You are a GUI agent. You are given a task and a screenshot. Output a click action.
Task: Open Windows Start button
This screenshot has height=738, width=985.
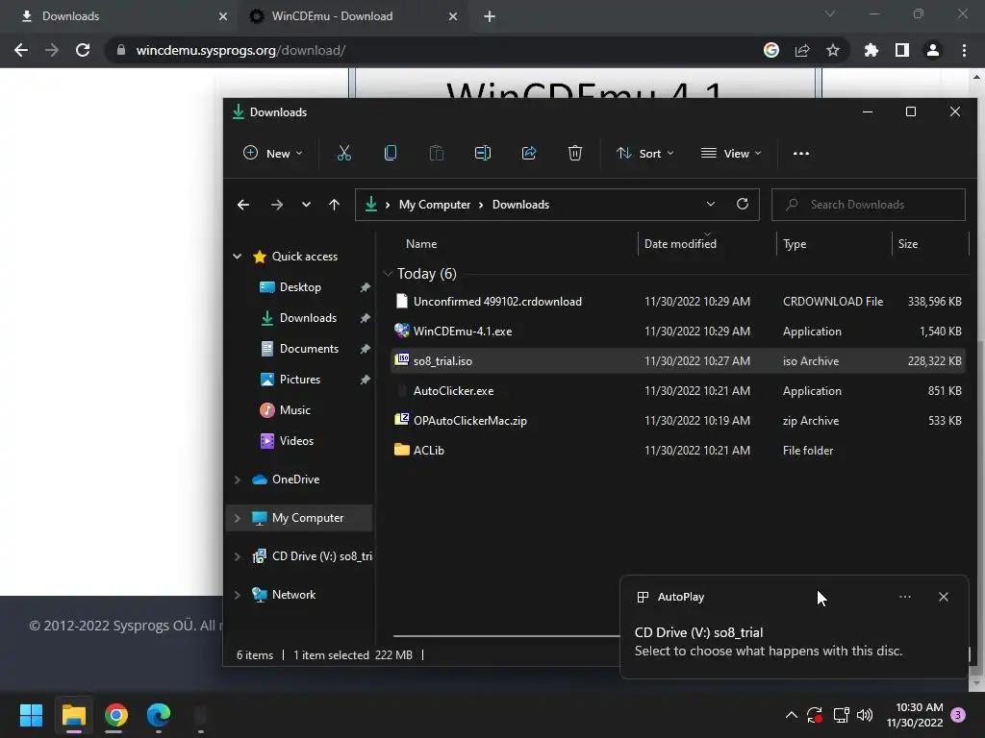31,715
